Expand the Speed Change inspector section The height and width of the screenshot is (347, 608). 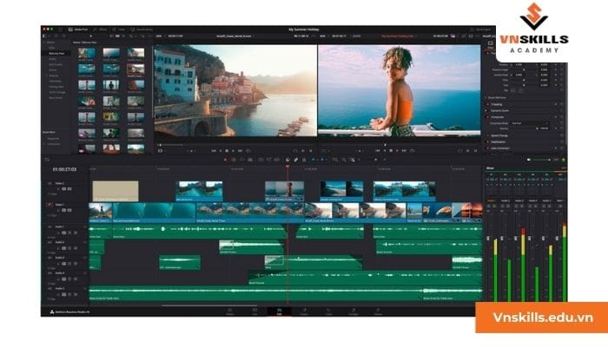tap(499, 135)
